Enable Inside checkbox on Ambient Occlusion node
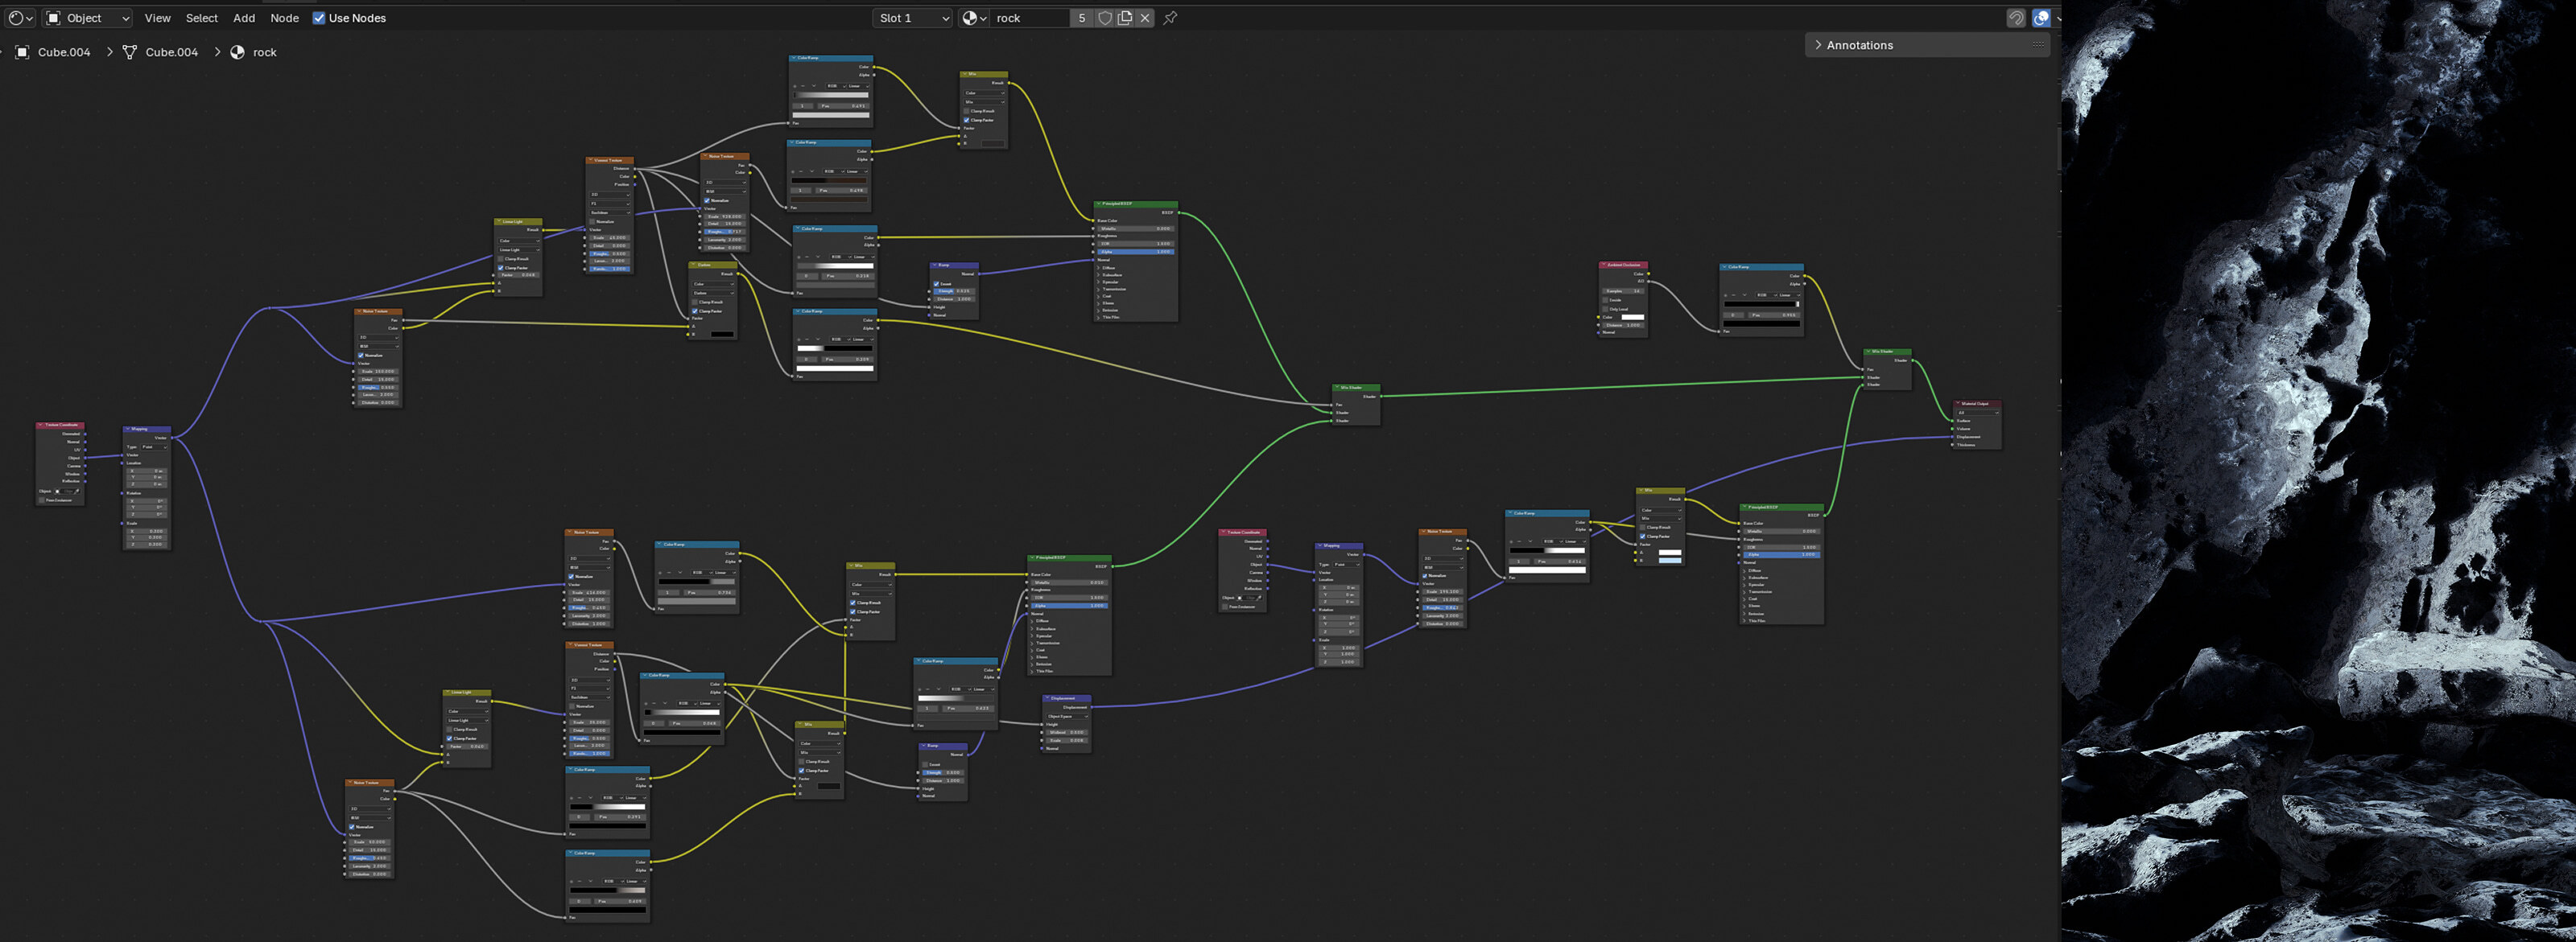Image resolution: width=2576 pixels, height=942 pixels. click(1605, 301)
